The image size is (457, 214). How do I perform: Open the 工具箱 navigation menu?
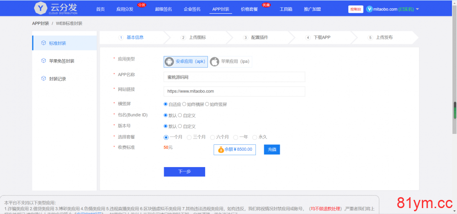point(286,9)
